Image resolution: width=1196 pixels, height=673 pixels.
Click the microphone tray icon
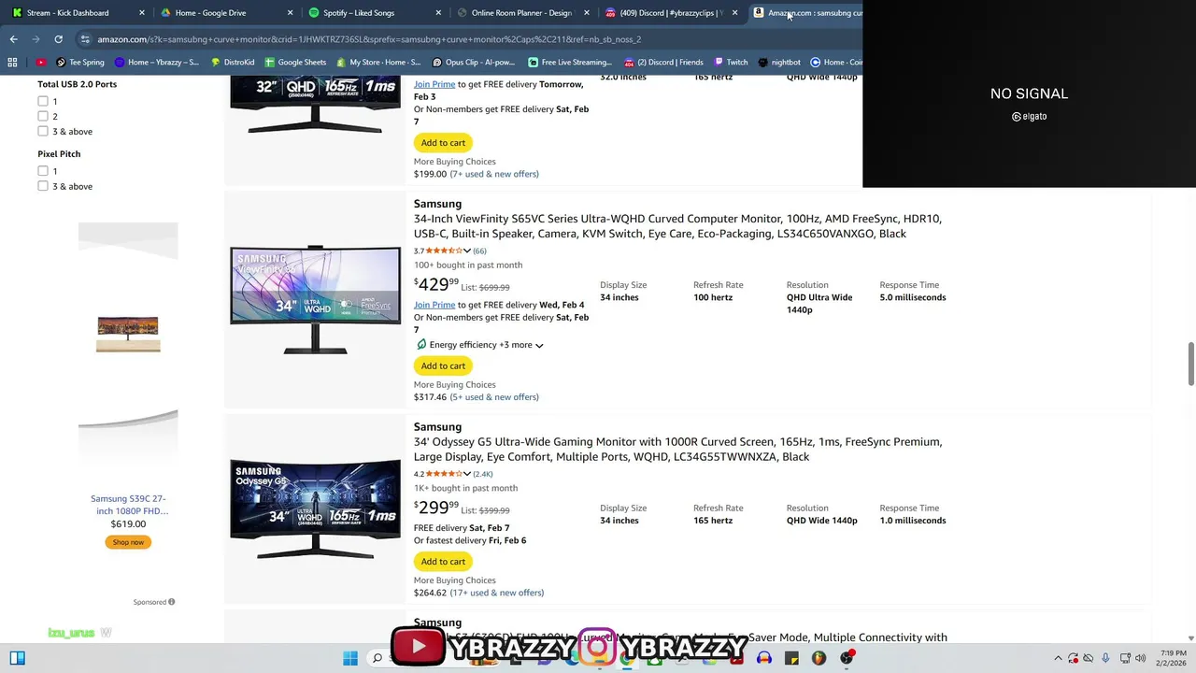pyautogui.click(x=1105, y=658)
